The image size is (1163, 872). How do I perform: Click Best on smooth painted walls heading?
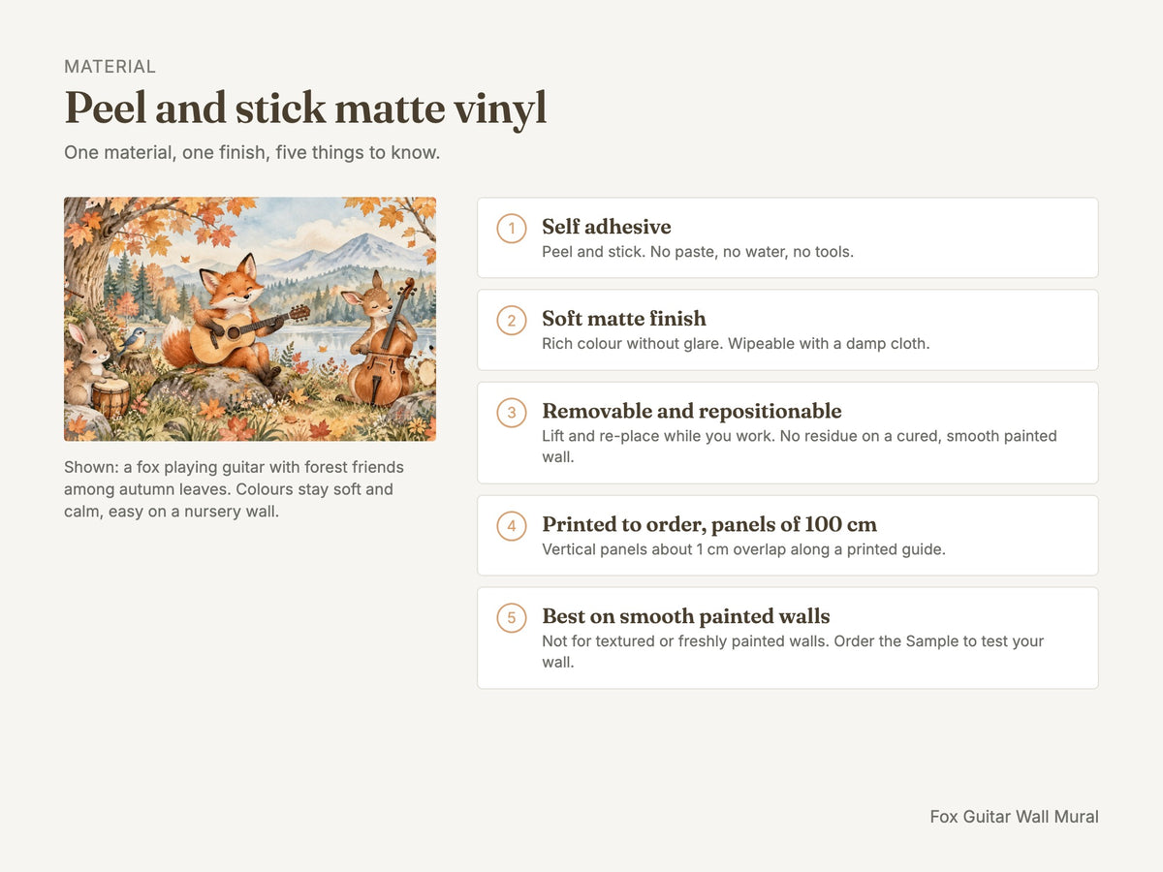686,616
